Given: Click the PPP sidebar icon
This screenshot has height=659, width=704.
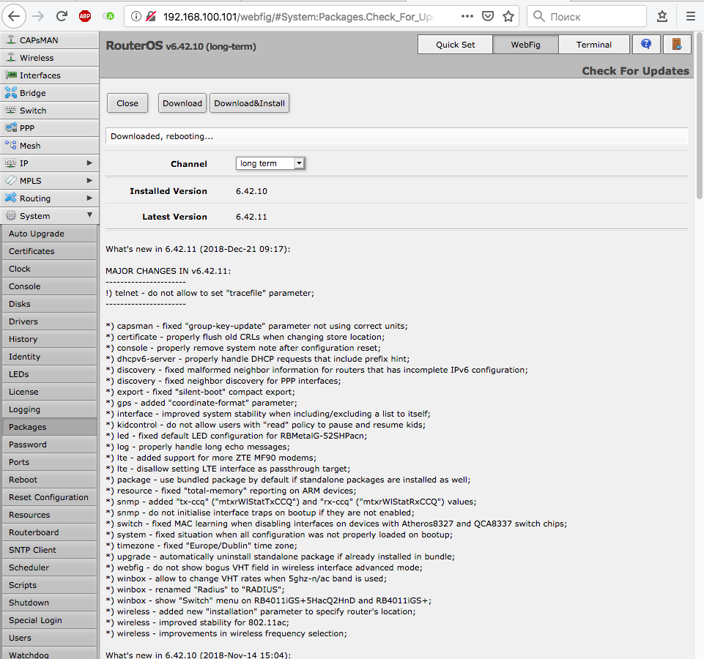Looking at the screenshot, I should coord(11,127).
